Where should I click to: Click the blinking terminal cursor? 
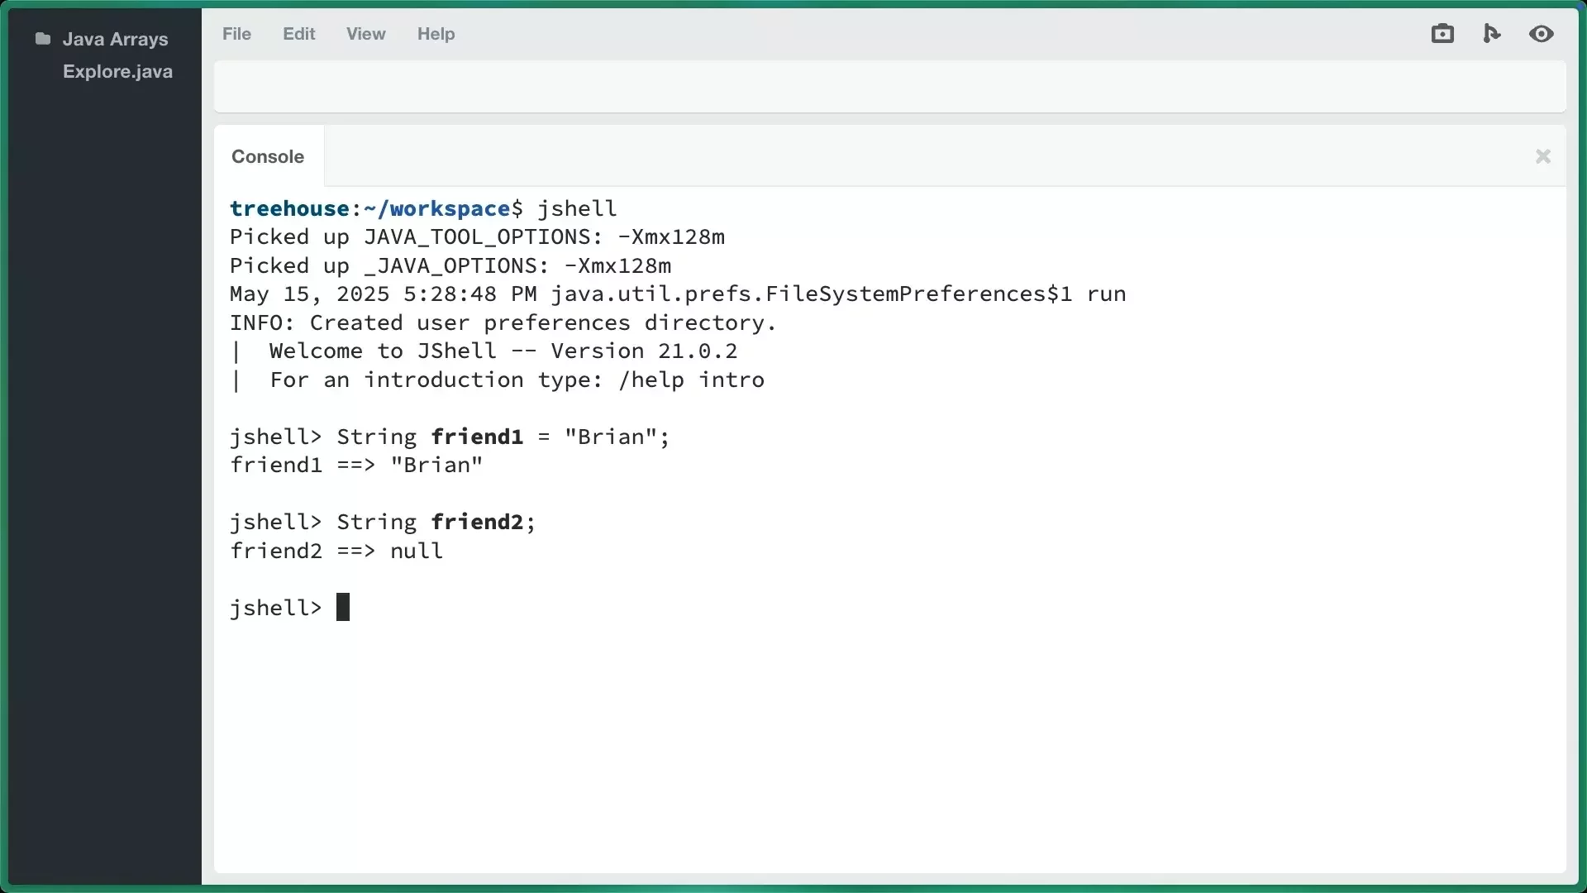344,606
